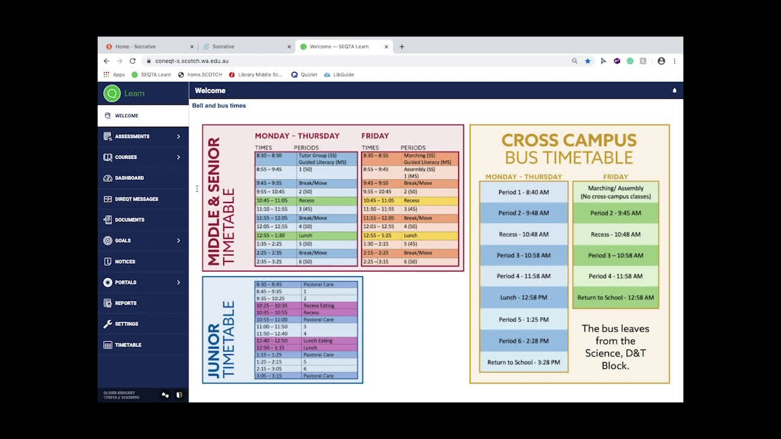The width and height of the screenshot is (781, 439).
Task: Click the messages icon beside Oliver Knuckey's name
Action: [165, 395]
